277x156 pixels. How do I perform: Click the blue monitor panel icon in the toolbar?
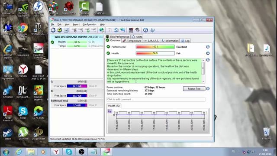(x=66, y=30)
